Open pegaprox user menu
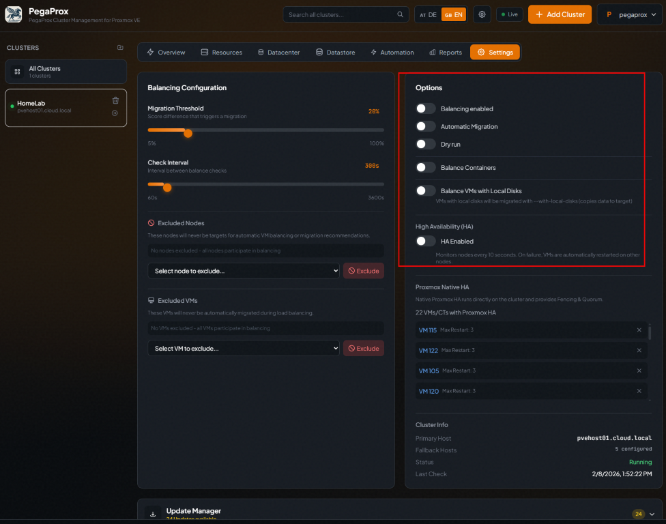Screen dimensions: 666x524 click(629, 14)
